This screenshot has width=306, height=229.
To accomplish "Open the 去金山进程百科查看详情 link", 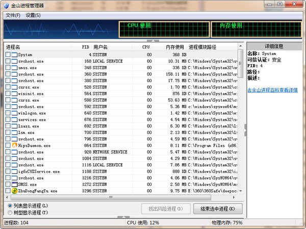I will point(272,90).
